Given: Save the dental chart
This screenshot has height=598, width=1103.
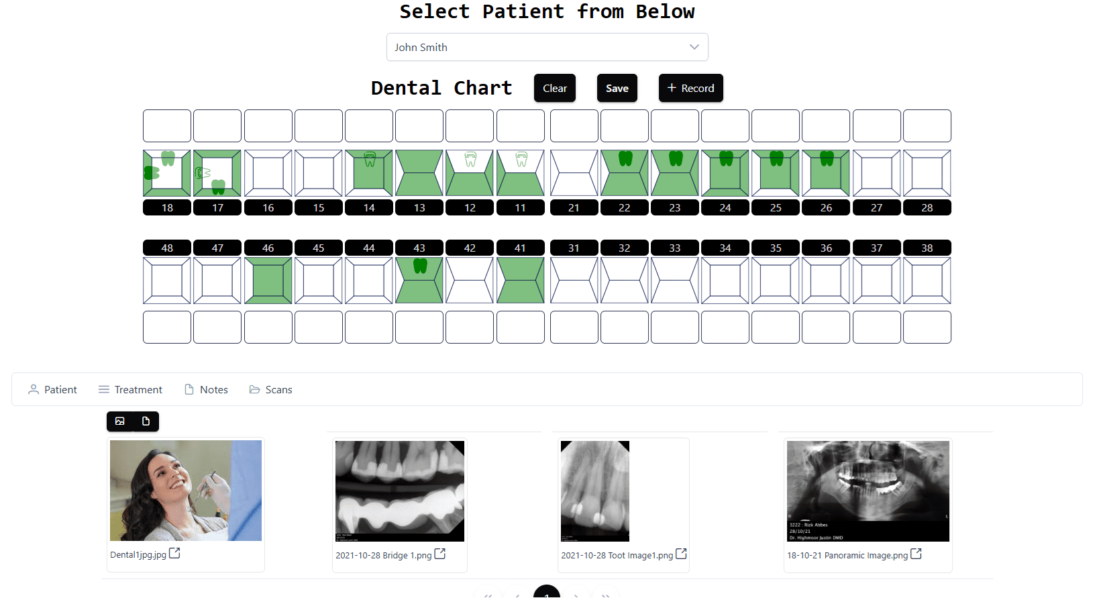Looking at the screenshot, I should (617, 88).
